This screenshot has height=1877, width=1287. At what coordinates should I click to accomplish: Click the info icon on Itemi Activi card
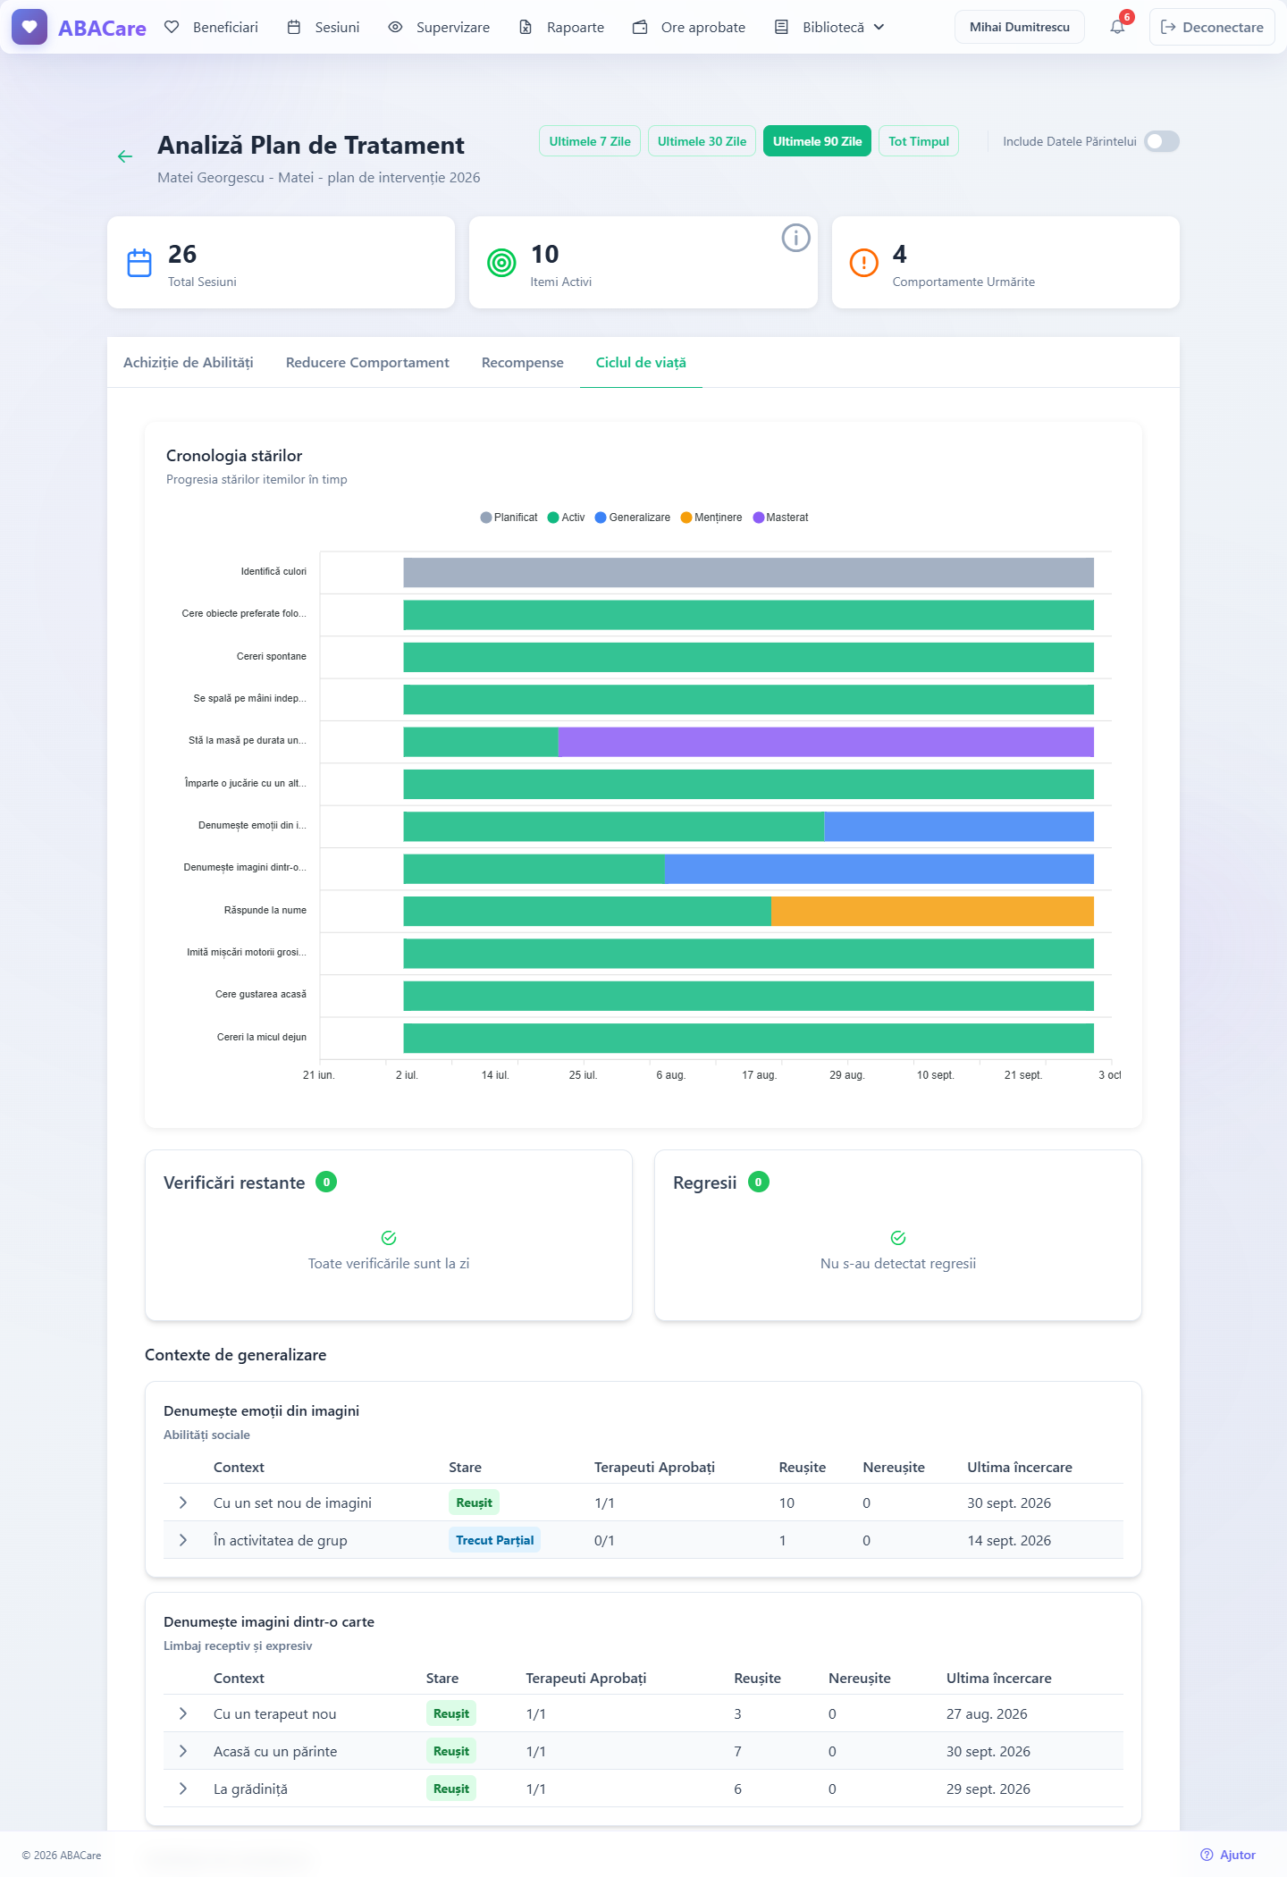click(795, 238)
